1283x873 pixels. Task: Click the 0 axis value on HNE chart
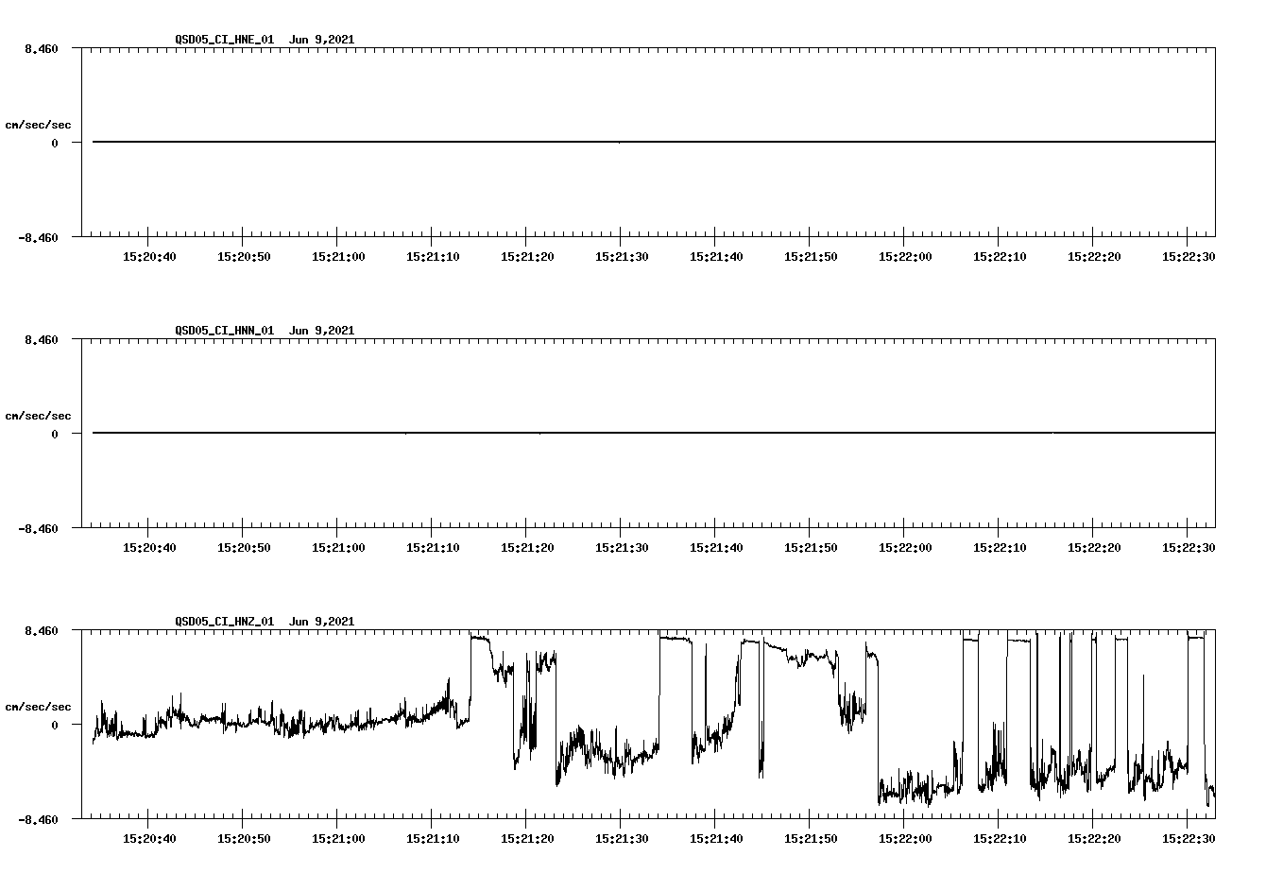point(55,143)
